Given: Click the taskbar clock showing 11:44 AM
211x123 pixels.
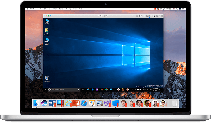Looking at the screenshot, I should click(156, 89).
